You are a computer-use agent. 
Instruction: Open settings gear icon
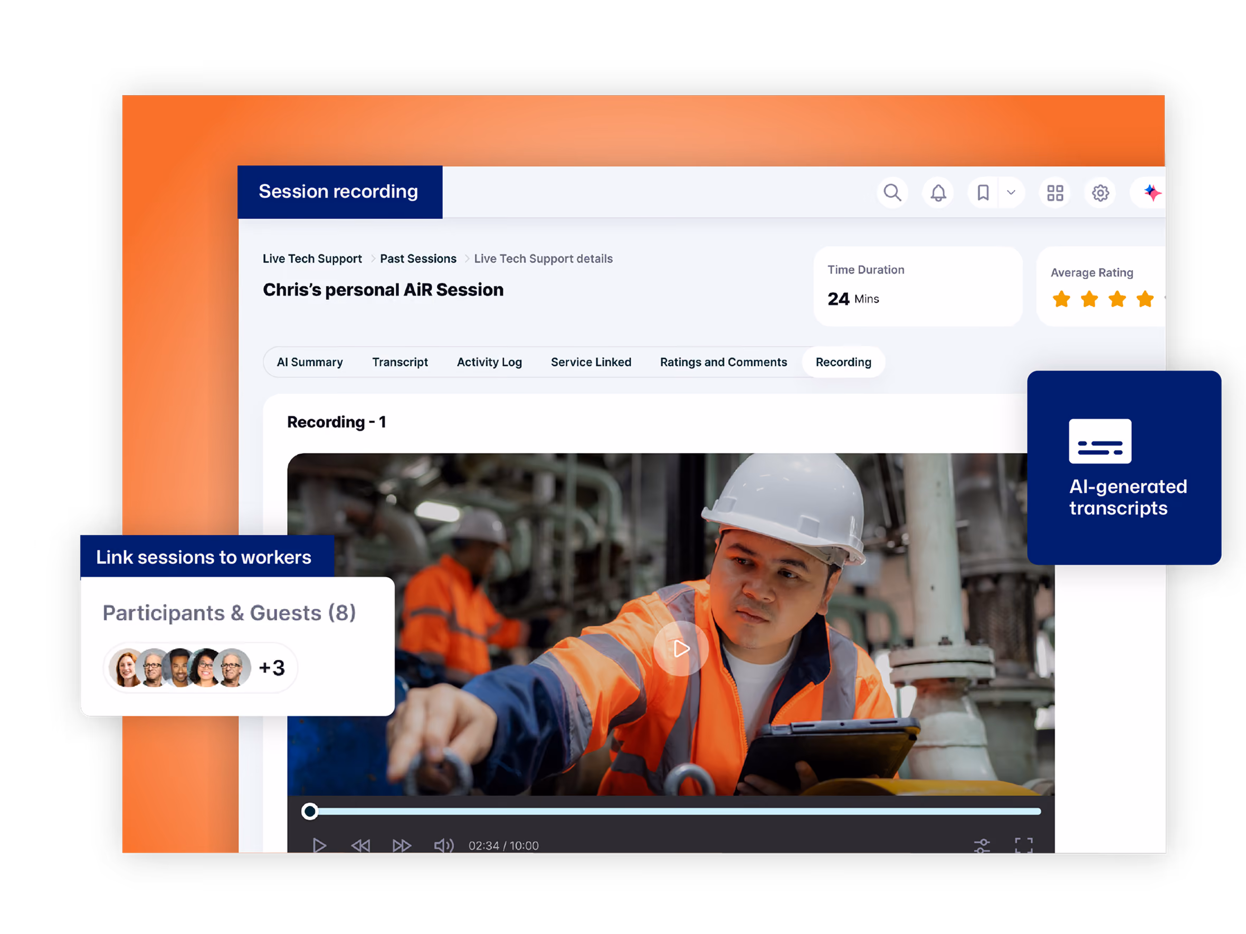click(x=1100, y=193)
